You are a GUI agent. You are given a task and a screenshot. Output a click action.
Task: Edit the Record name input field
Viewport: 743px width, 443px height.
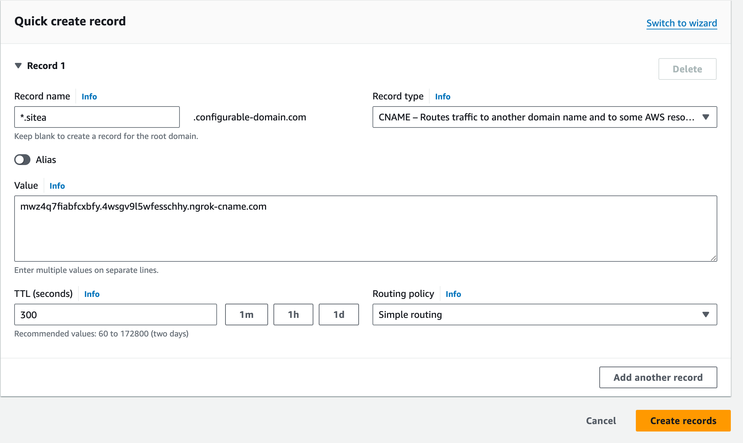[97, 117]
